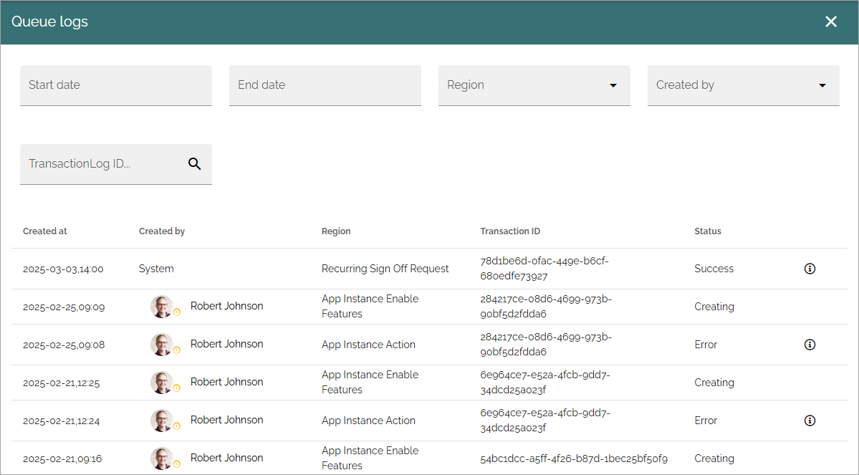Click App Instance Action in 2025-02-21,12:24 row
This screenshot has height=475, width=859.
click(x=368, y=421)
